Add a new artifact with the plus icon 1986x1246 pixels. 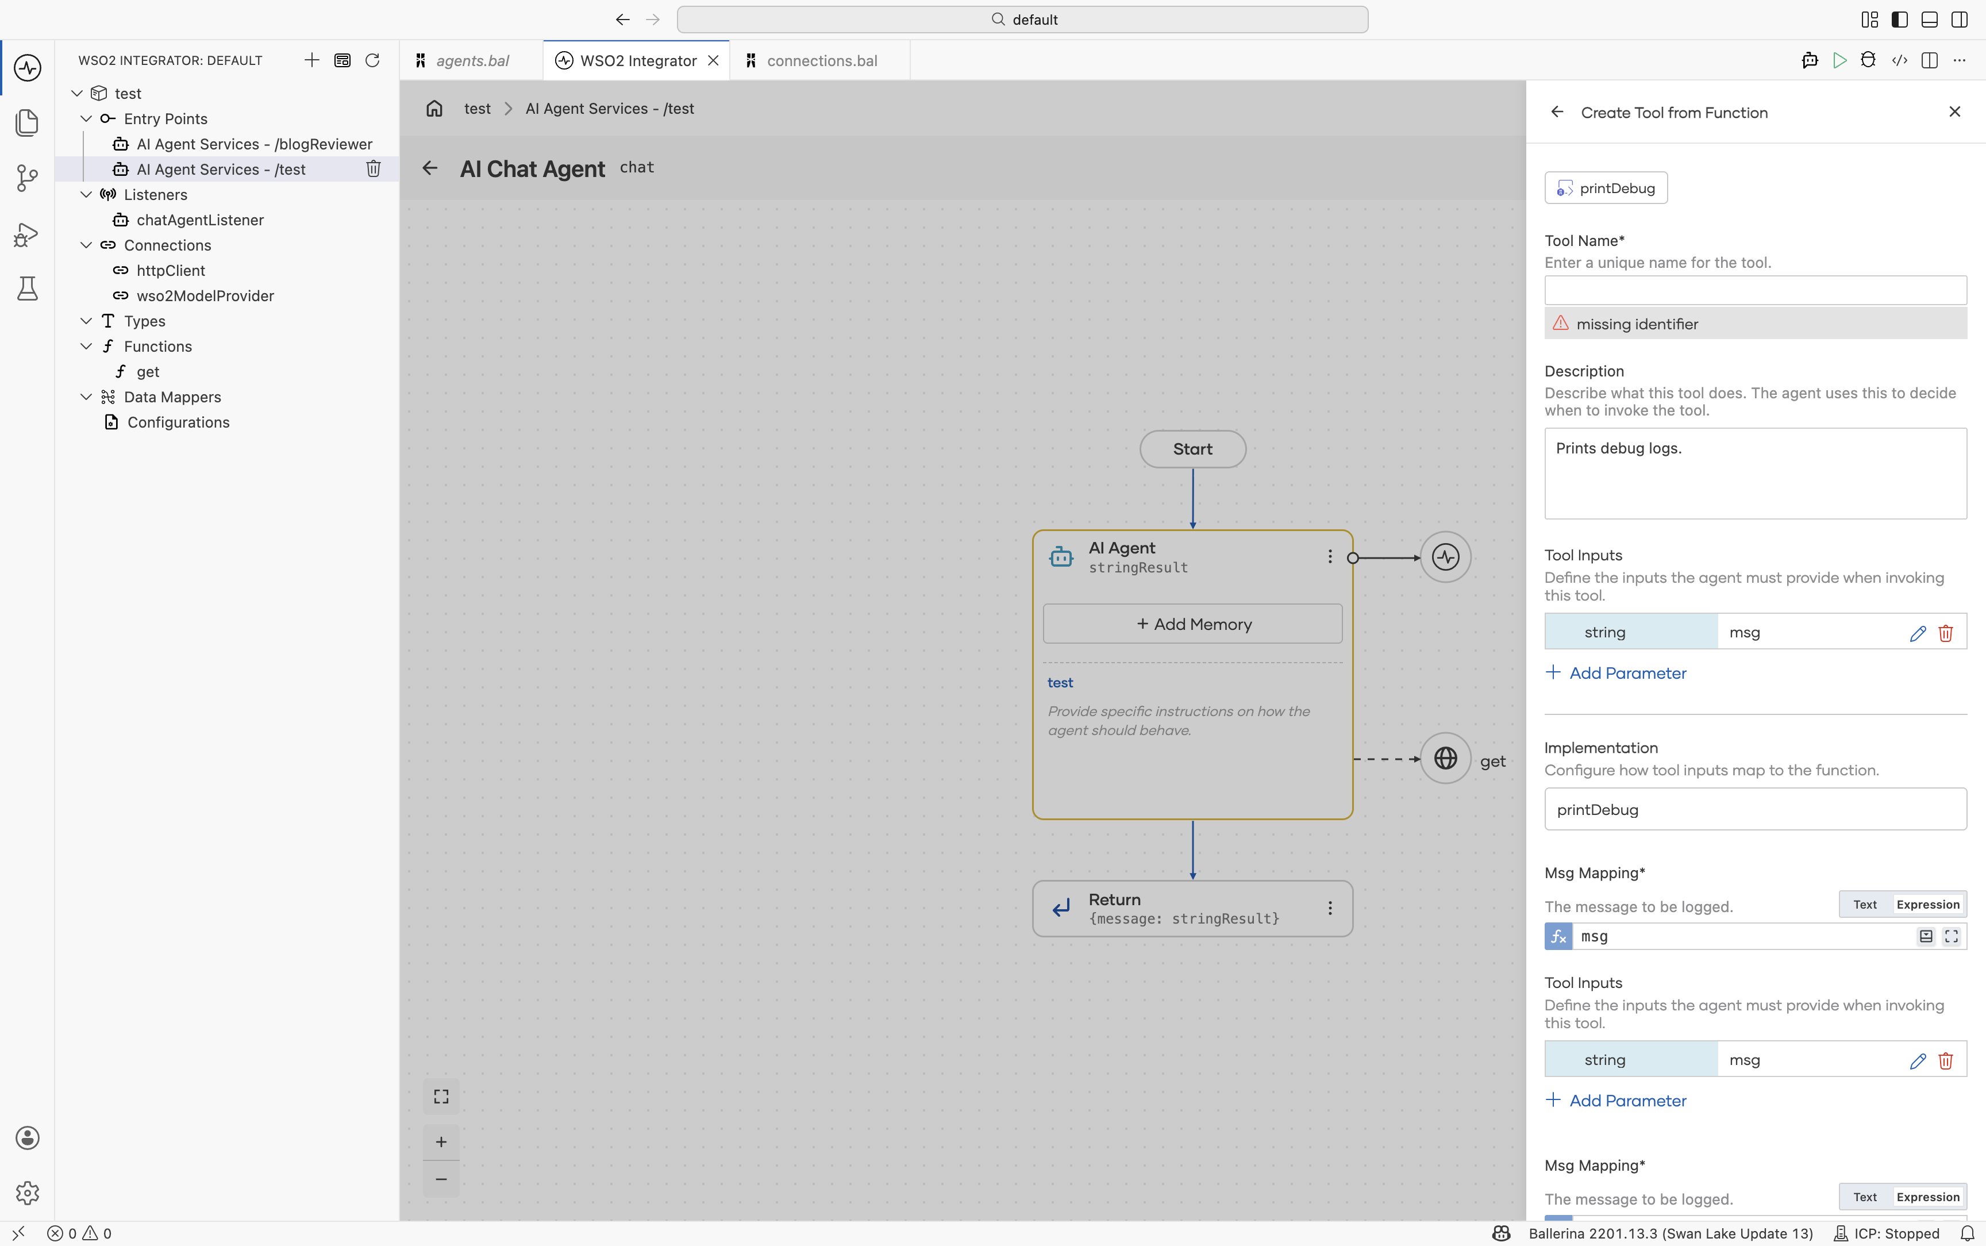(311, 60)
